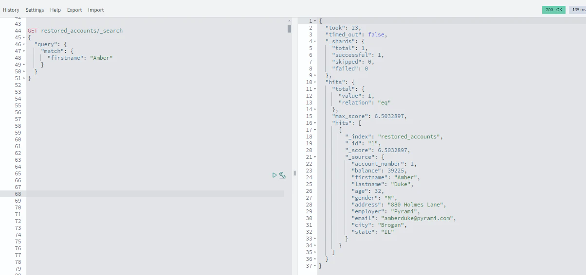The height and width of the screenshot is (275, 586).
Task: Click fold end marker at response line 14
Action: (x=315, y=109)
